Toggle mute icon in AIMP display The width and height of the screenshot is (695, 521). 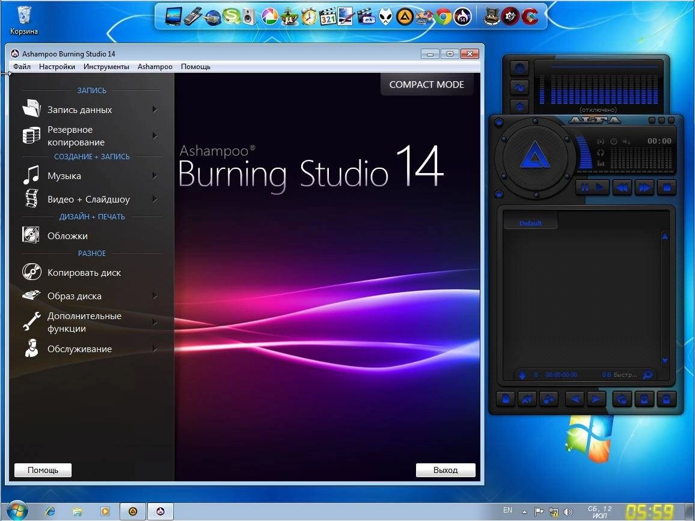(626, 141)
